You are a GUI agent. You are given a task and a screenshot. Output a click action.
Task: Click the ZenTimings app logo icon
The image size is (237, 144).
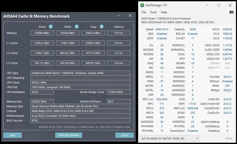[142, 5]
